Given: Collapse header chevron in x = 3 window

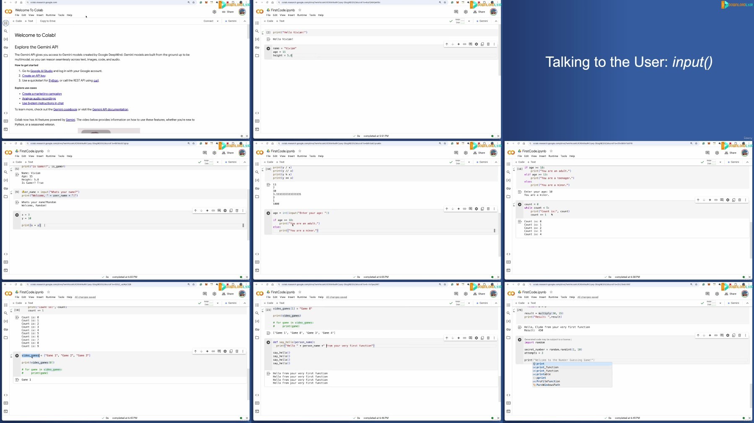Looking at the screenshot, I should [x=245, y=162].
